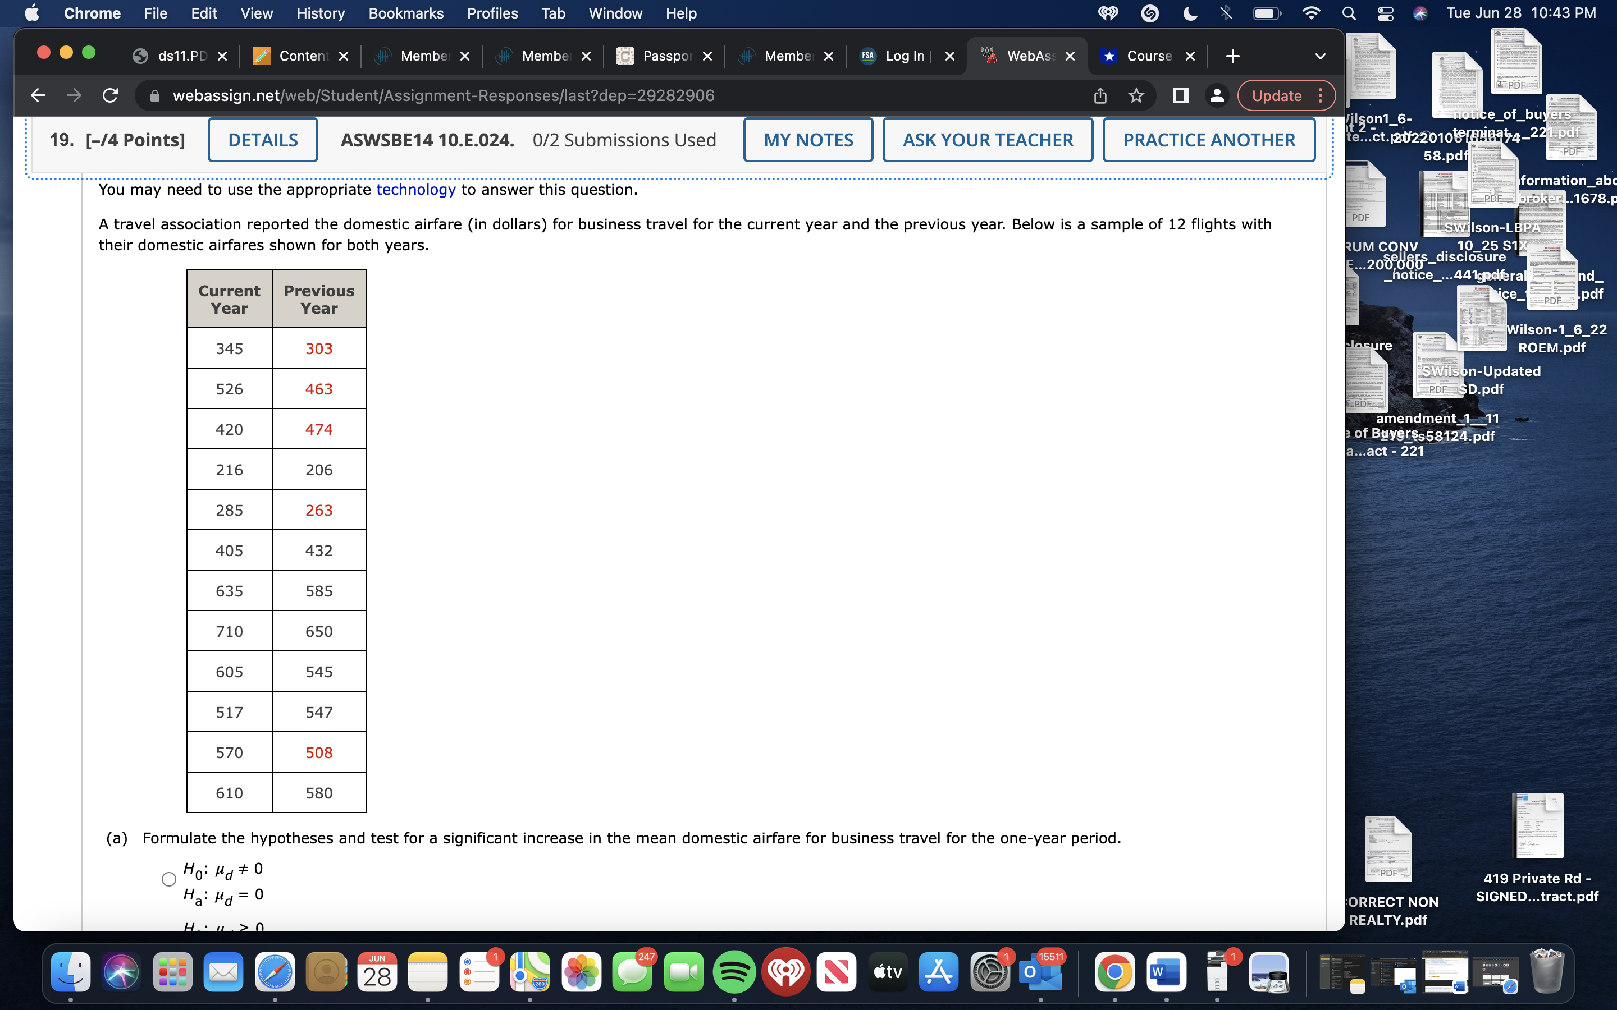The image size is (1617, 1010).
Task: Click the Wi-Fi icon in the menu bar
Action: coord(1311,13)
